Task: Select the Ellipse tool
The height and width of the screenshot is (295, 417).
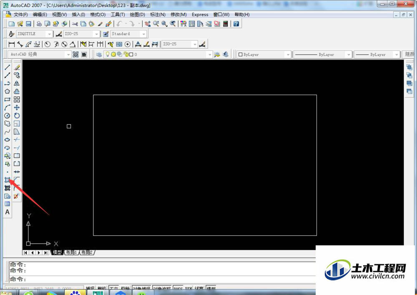Action: (7, 140)
